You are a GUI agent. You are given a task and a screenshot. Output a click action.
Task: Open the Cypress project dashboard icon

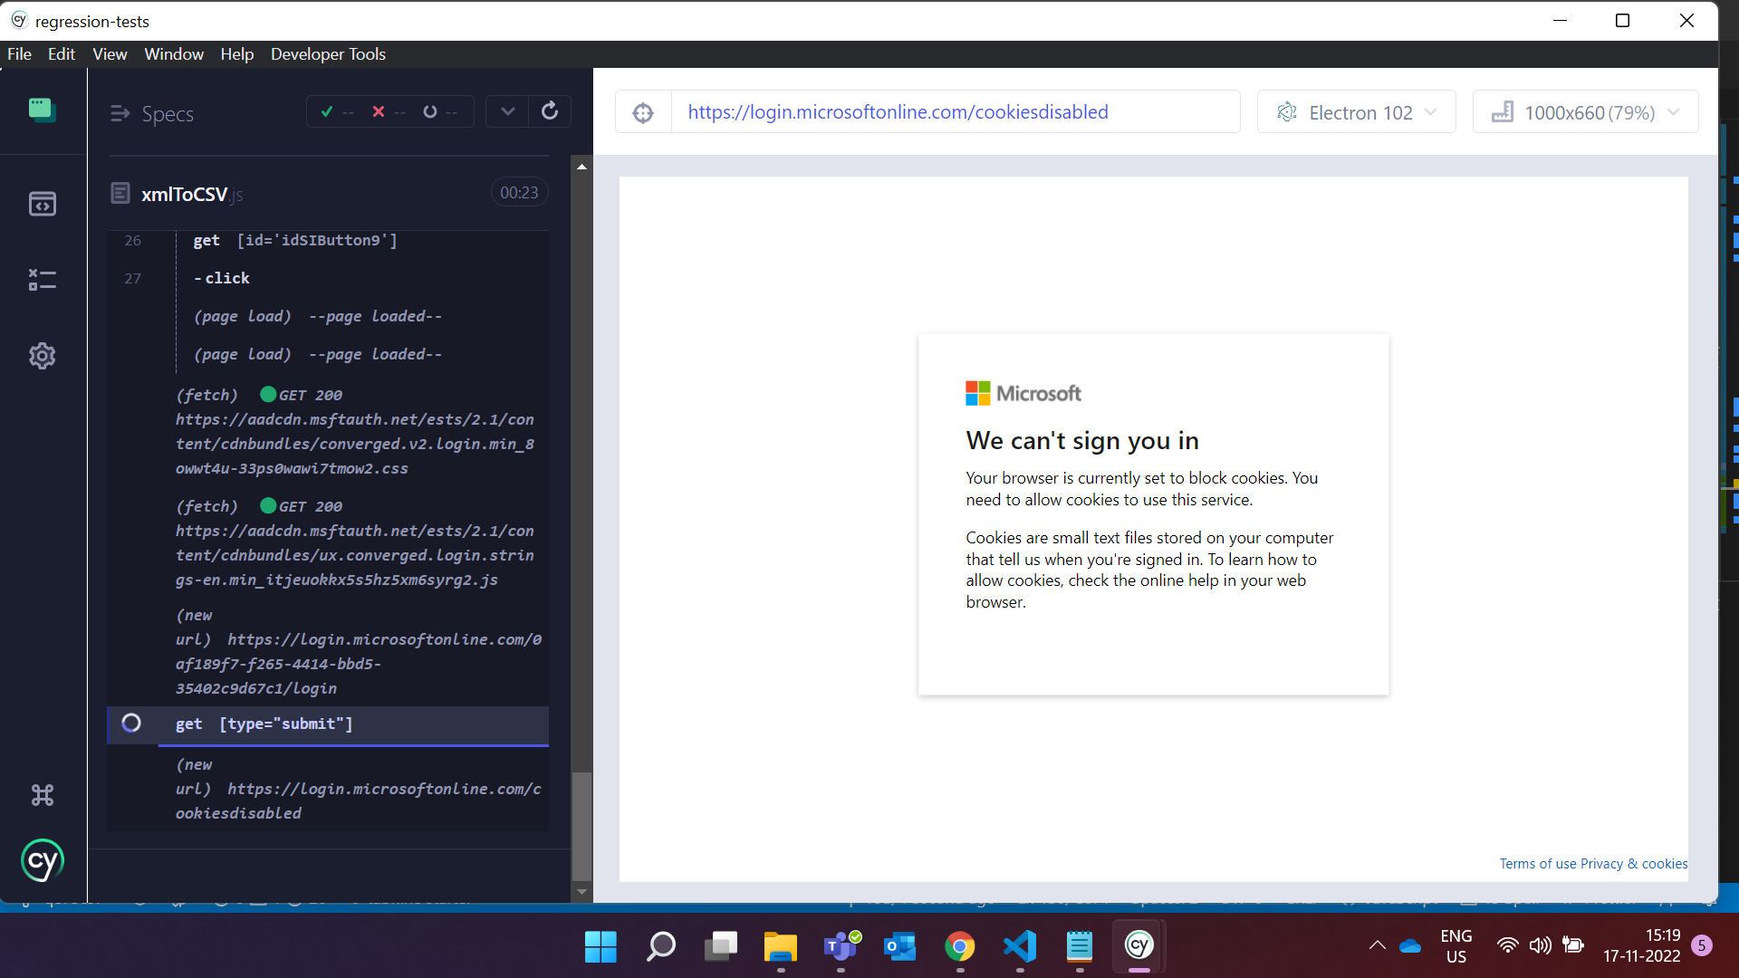click(42, 110)
